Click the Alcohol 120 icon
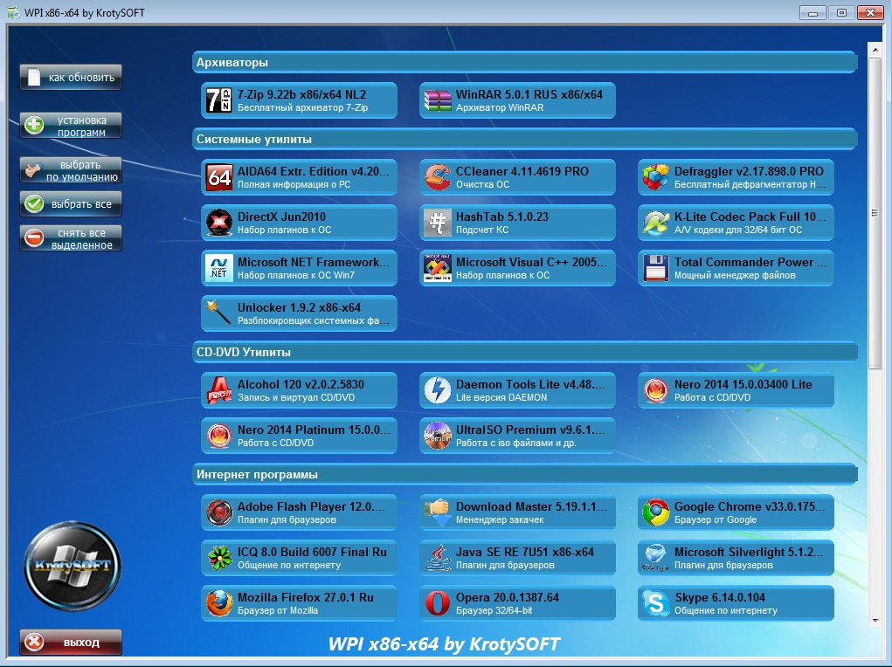This screenshot has width=892, height=667. (219, 390)
